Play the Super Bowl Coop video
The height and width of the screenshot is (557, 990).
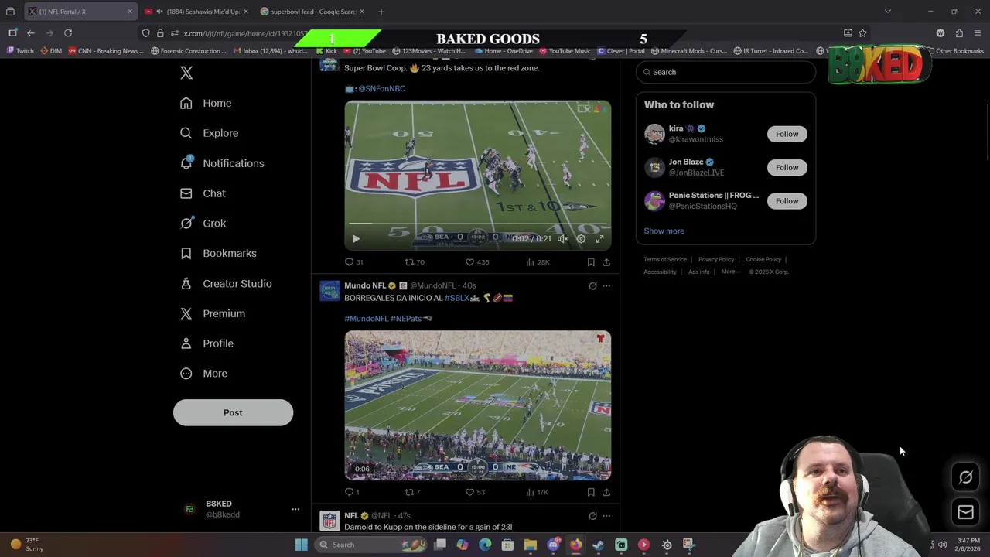[356, 239]
